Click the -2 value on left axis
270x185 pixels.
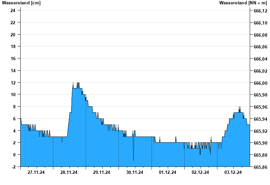point(13,167)
